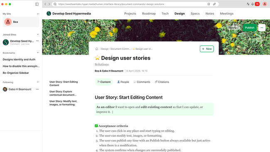Switch to the Content tab

[104, 82]
